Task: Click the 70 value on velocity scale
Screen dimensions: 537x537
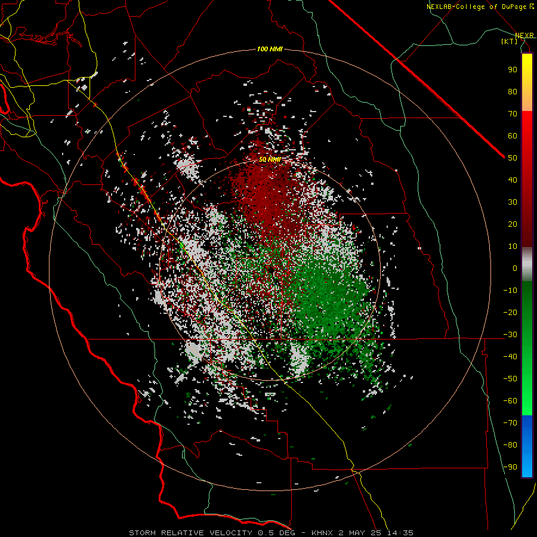Action: click(x=513, y=114)
